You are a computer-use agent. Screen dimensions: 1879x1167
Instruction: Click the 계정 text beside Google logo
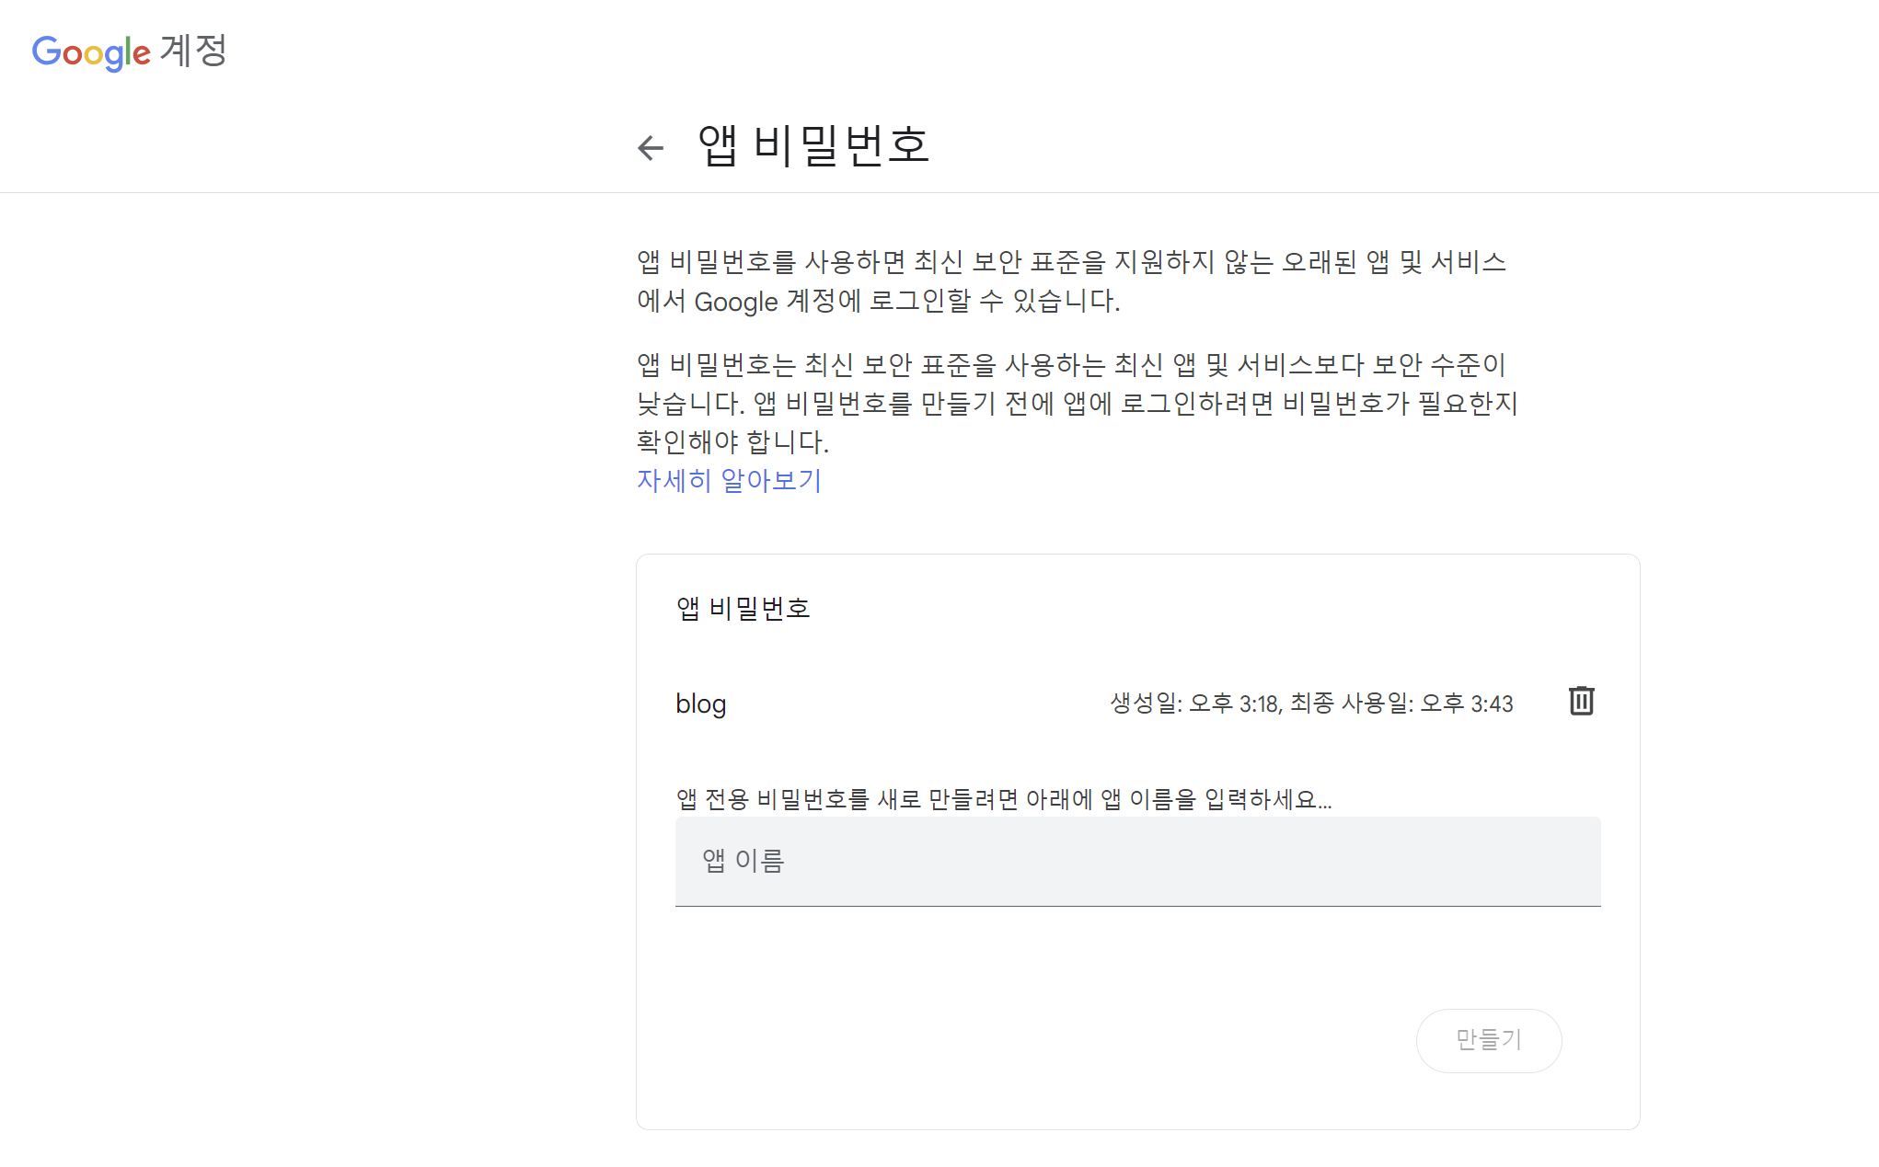(193, 51)
